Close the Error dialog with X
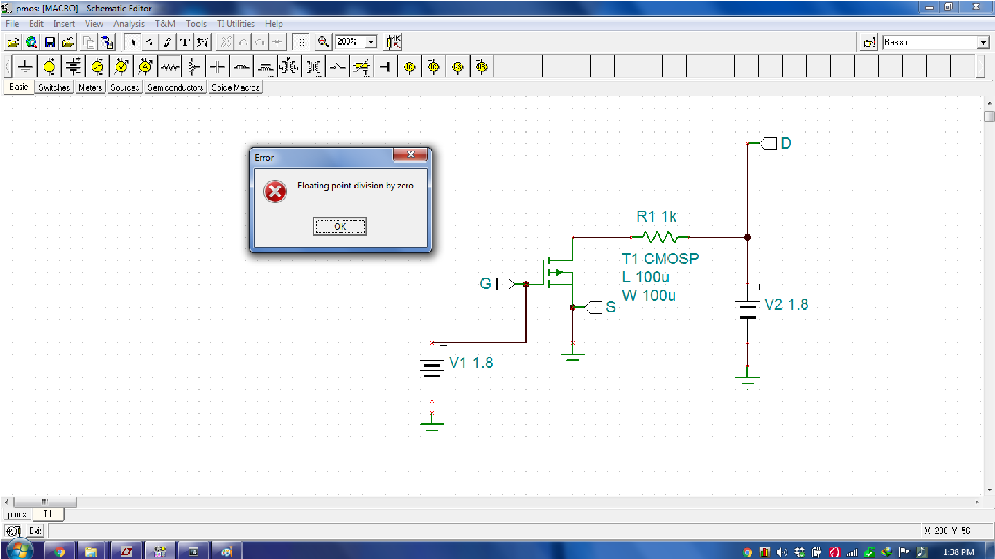Screen dimensions: 995x559 point(410,154)
